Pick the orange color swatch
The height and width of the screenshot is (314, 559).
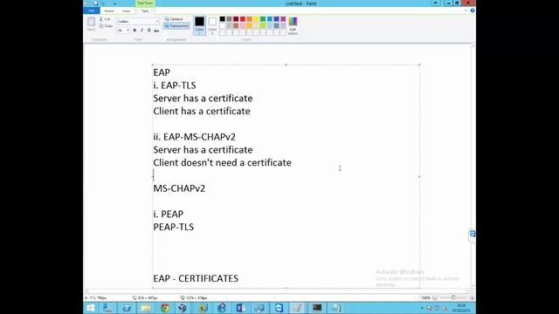click(x=250, y=19)
